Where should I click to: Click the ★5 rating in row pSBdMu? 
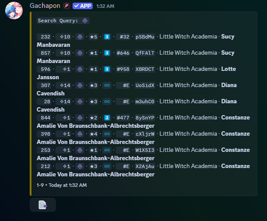tap(94, 37)
